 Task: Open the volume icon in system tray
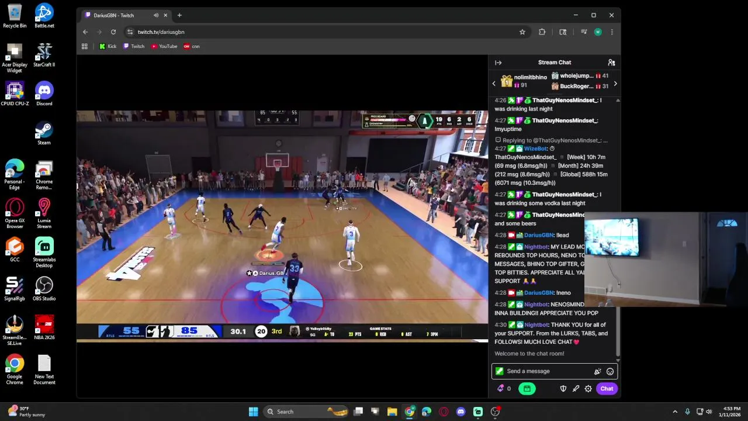(709, 412)
